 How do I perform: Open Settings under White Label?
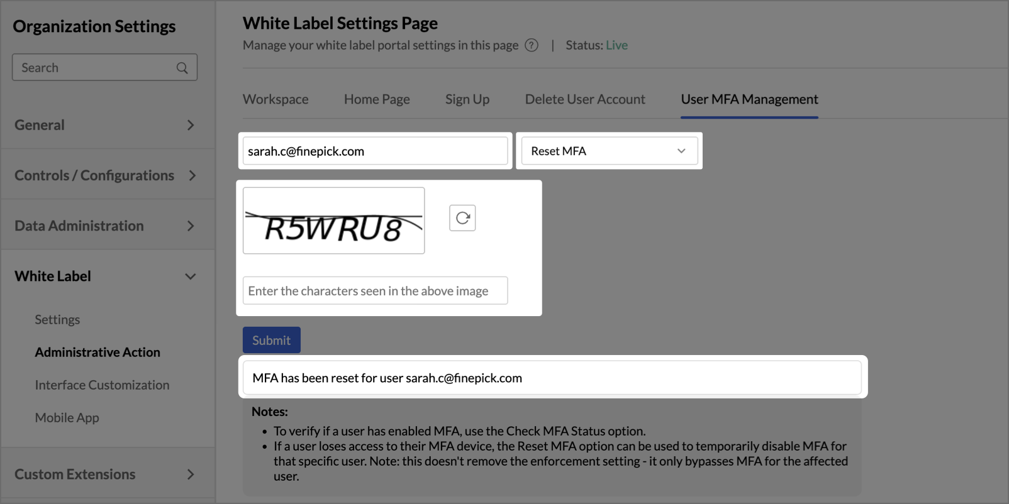(57, 320)
